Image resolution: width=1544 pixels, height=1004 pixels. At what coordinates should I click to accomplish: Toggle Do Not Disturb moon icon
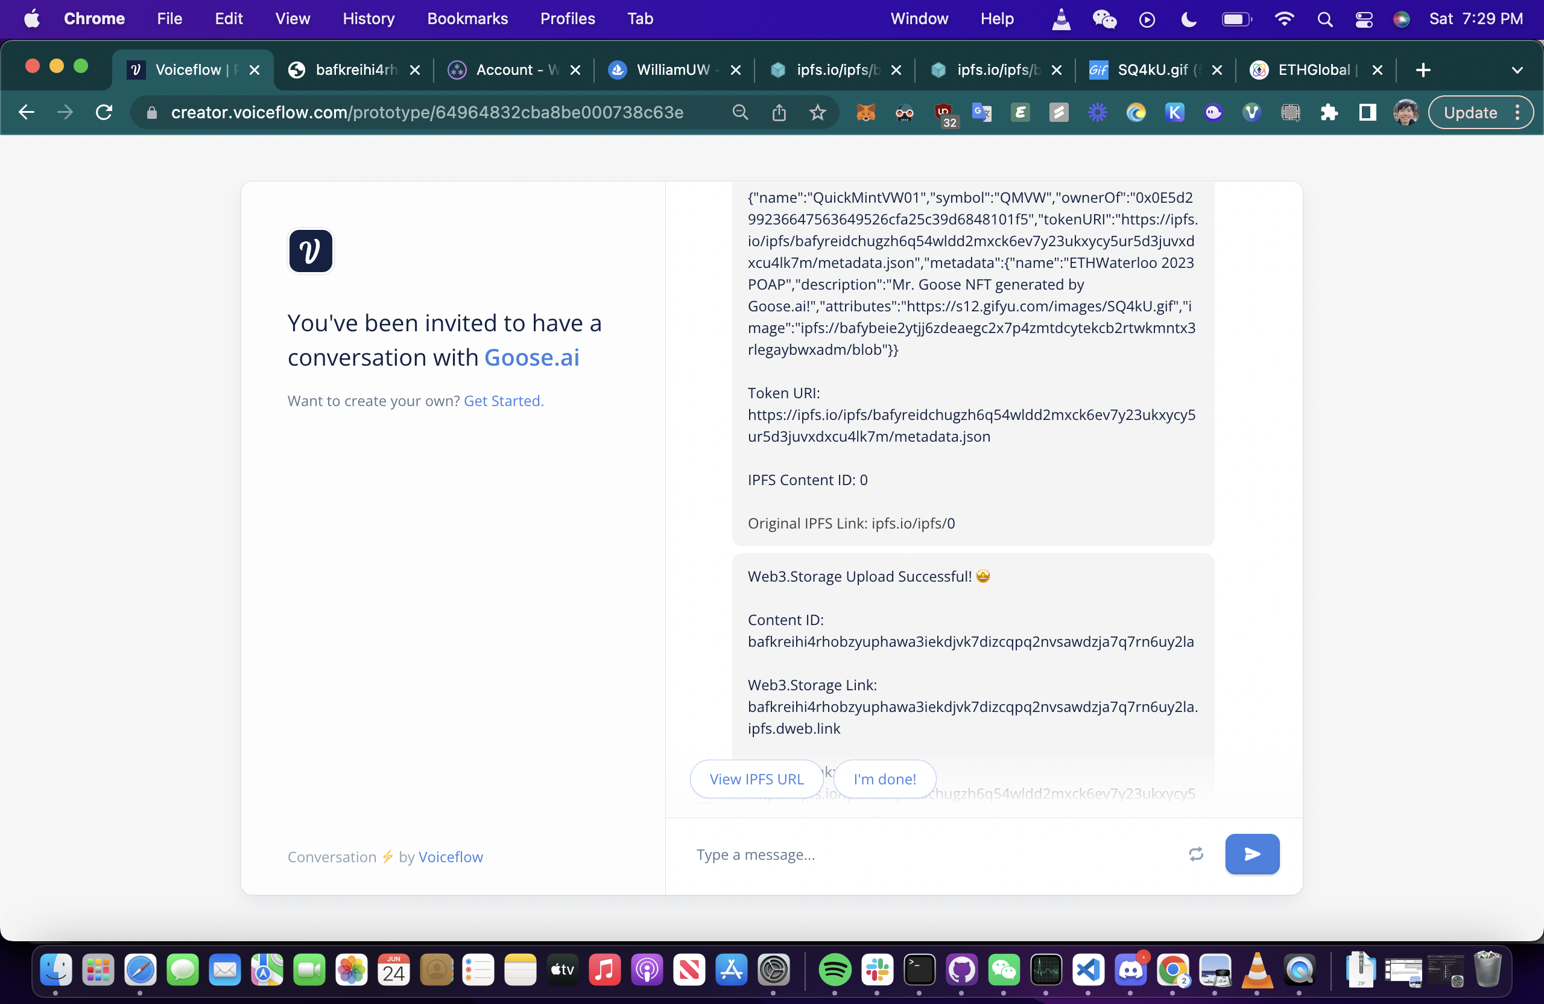coord(1189,19)
